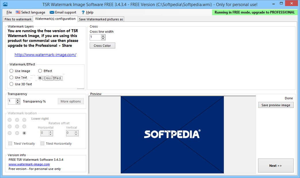
Task: Click the Softpedia preview image
Action: (x=172, y=135)
